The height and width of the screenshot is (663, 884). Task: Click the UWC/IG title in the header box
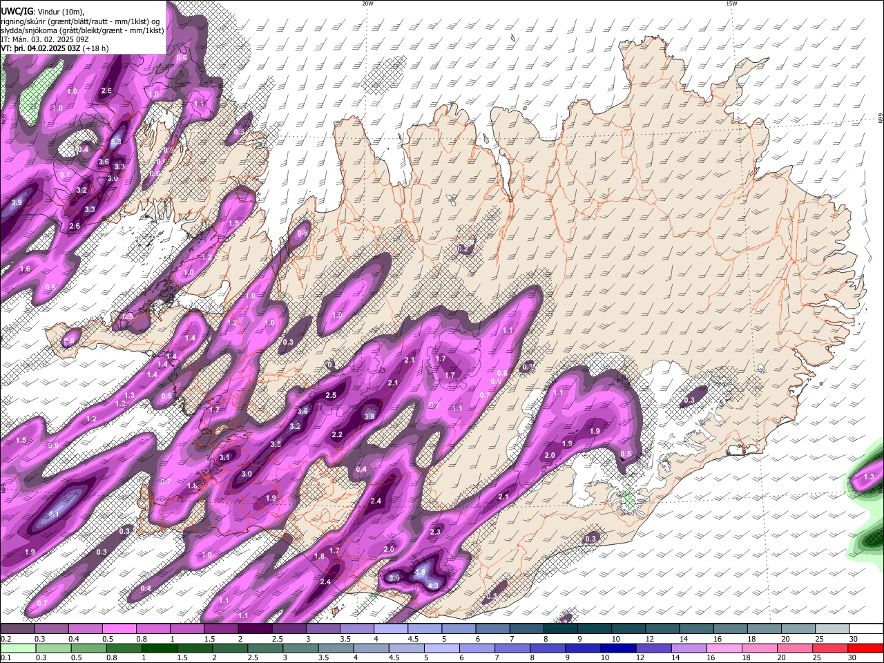(17, 12)
